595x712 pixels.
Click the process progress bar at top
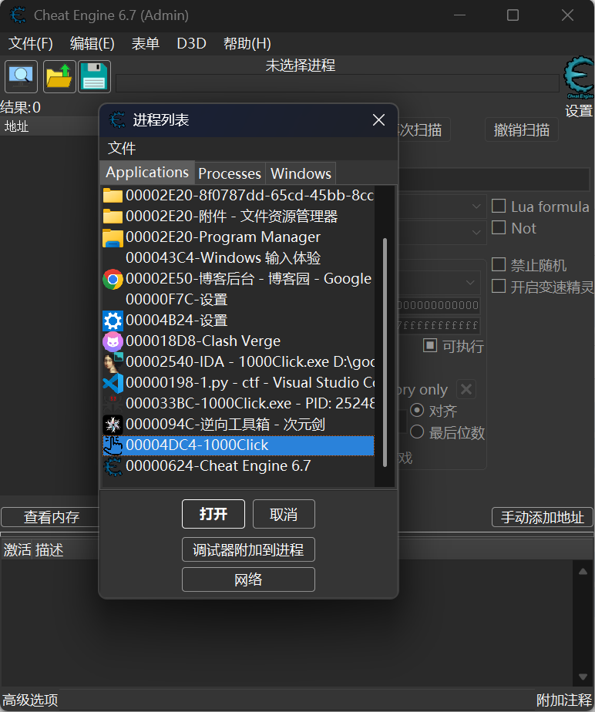pos(338,83)
